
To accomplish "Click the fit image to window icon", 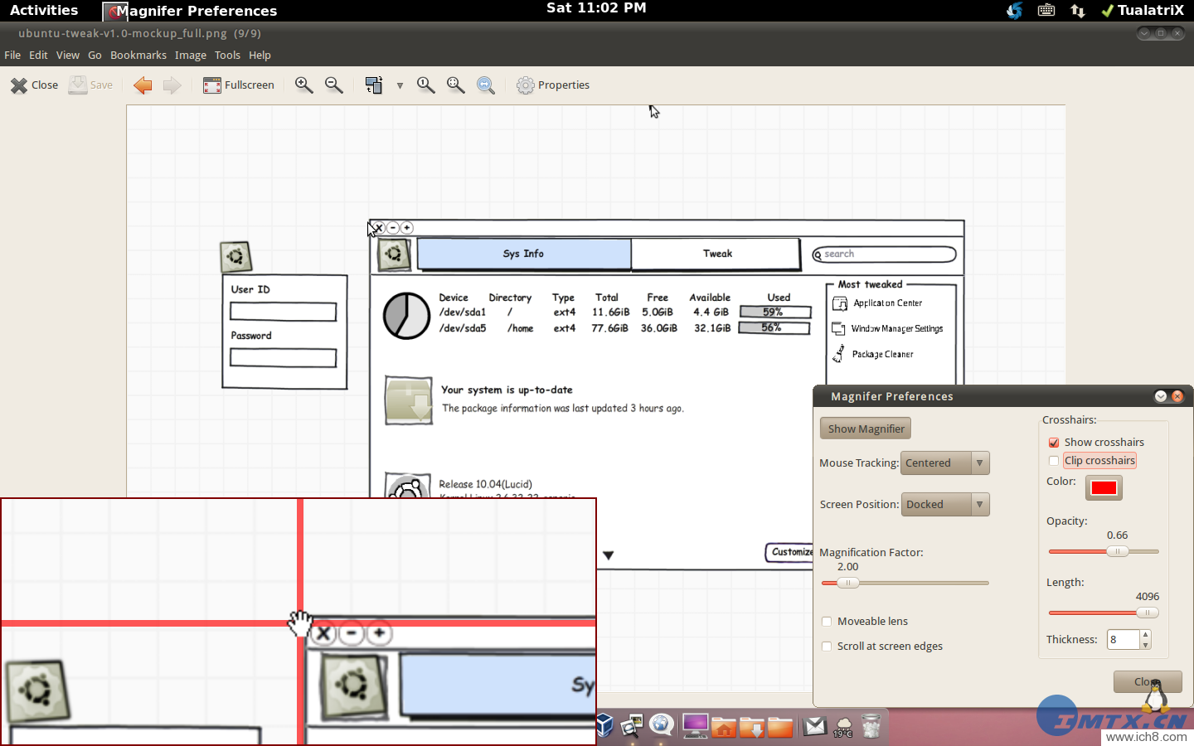I will click(x=456, y=85).
